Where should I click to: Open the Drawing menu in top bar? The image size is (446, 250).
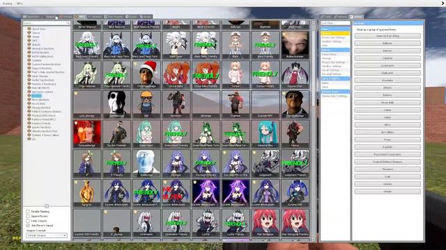(8, 3)
